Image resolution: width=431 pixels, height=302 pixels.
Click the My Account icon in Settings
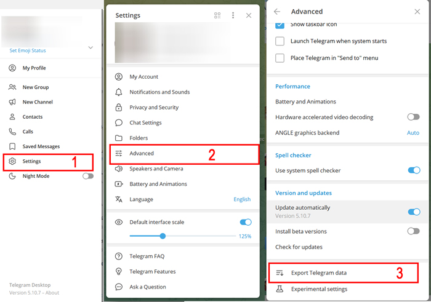[x=119, y=77]
